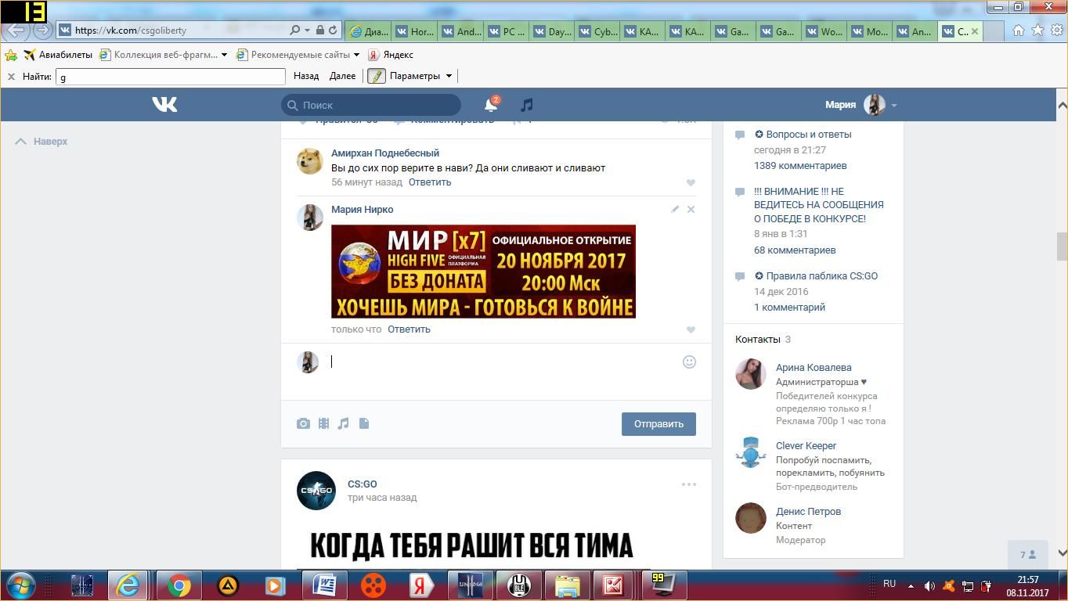
Task: Open 1389 комментариев link
Action: tap(800, 166)
